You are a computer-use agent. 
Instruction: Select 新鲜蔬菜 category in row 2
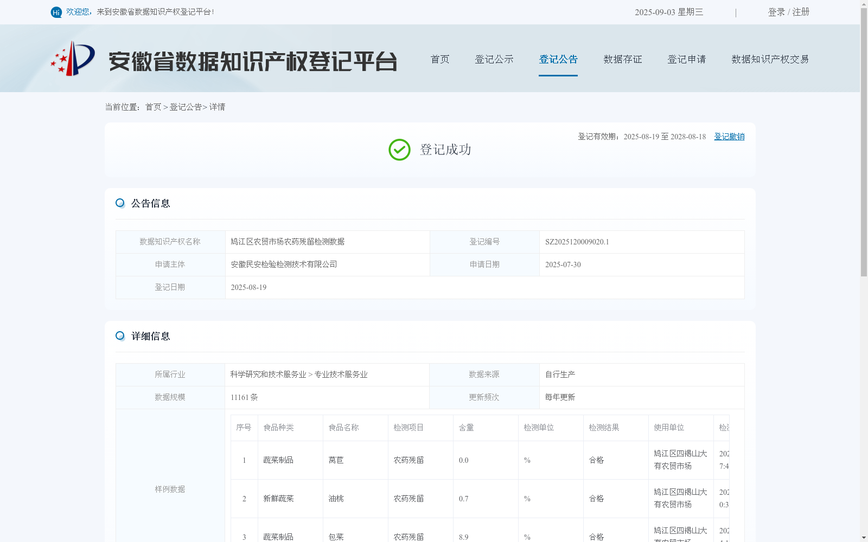[x=278, y=499]
